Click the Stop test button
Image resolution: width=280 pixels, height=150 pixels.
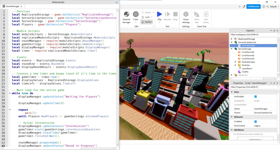tap(175, 16)
